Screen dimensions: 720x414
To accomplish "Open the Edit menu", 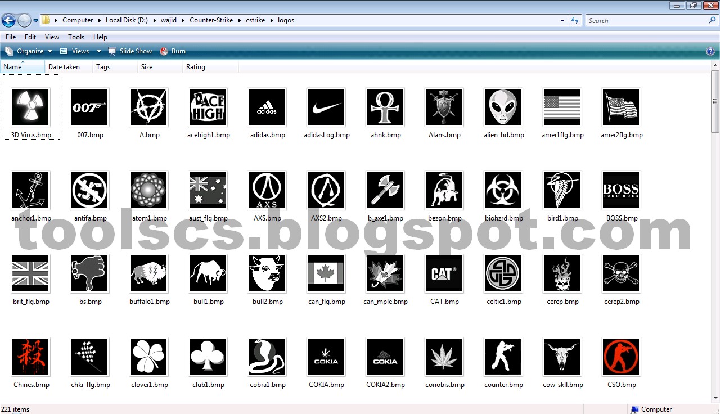I will click(30, 37).
